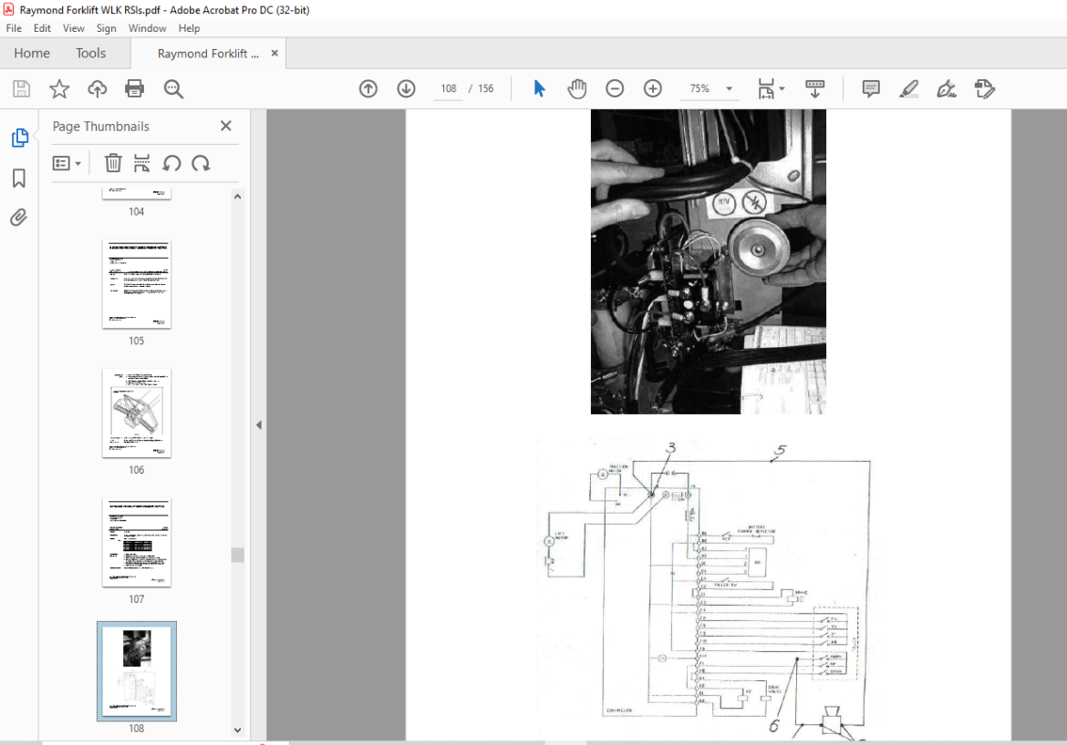The height and width of the screenshot is (745, 1067).
Task: Close the Raymond Forklift document tab
Action: tap(275, 53)
